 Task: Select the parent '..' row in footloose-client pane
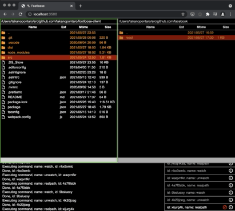coord(59,33)
